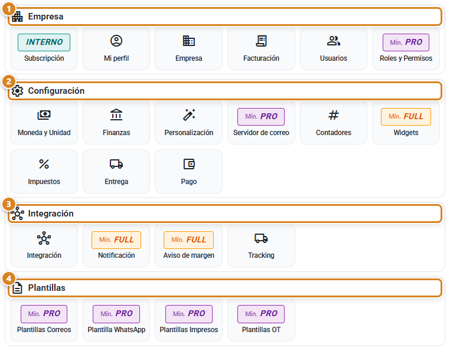Open Impuestos percent icon tile
The width and height of the screenshot is (450, 351).
pos(44,171)
